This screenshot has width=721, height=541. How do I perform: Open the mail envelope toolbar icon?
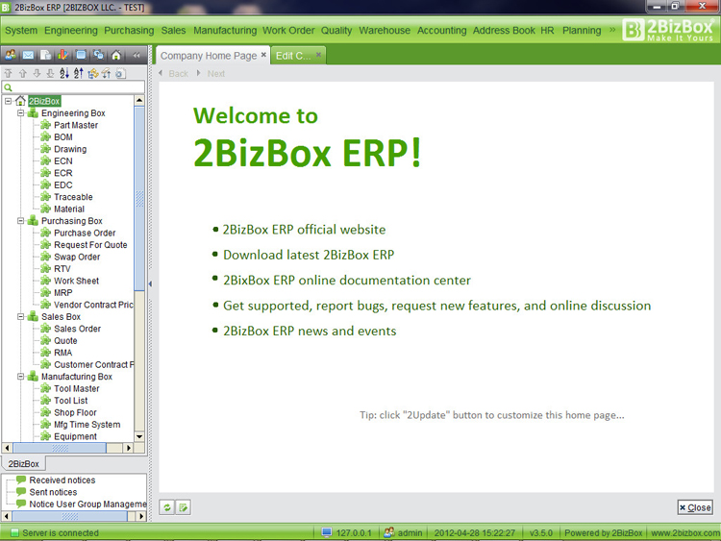click(x=28, y=55)
